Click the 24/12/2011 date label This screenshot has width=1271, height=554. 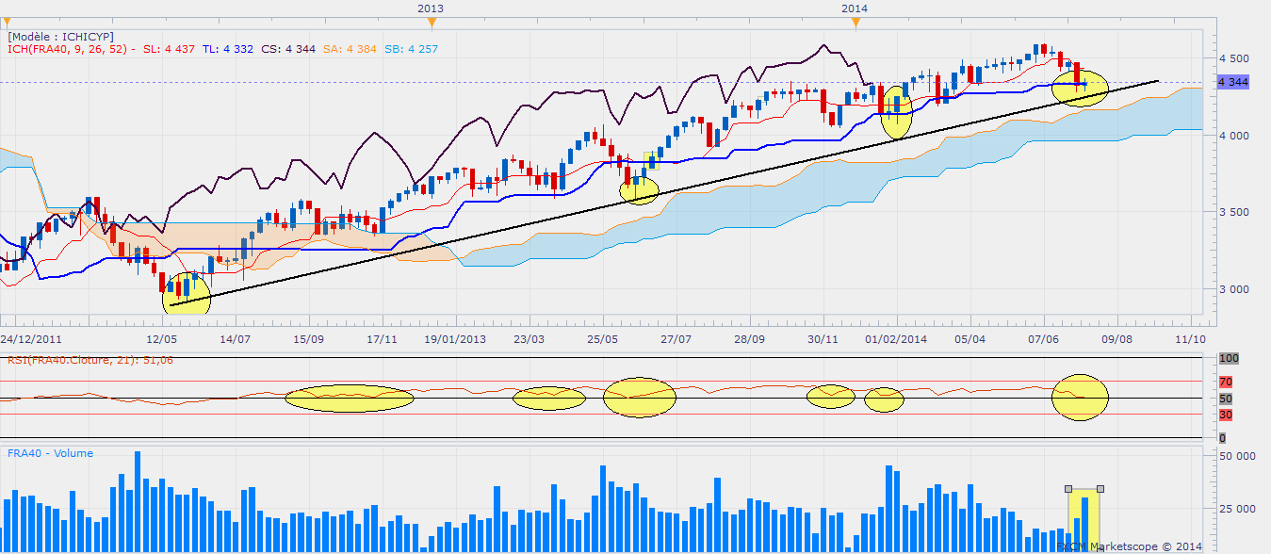[x=31, y=337]
